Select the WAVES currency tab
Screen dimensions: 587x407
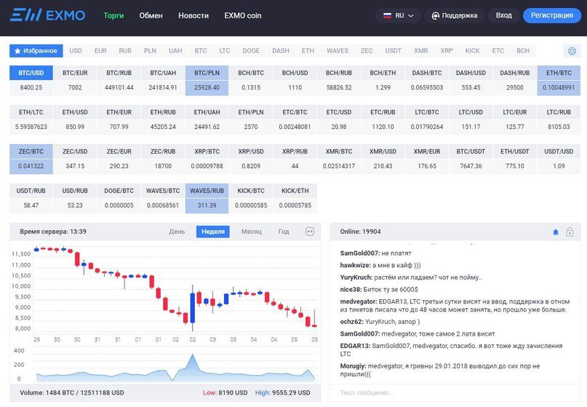[x=338, y=51]
